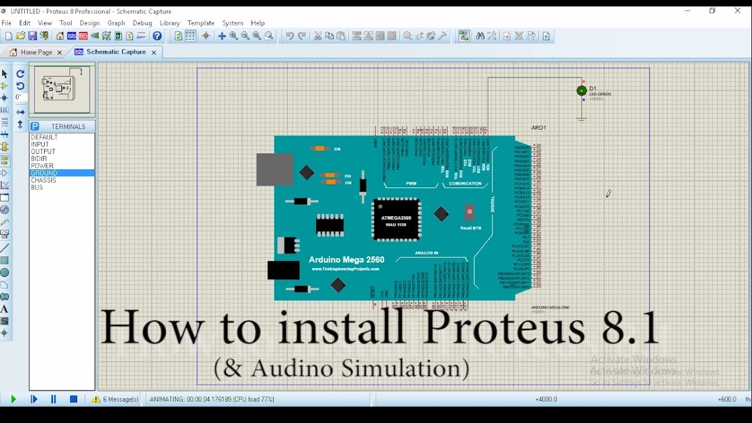Pause the simulation
Image resolution: width=752 pixels, height=423 pixels.
click(x=53, y=399)
